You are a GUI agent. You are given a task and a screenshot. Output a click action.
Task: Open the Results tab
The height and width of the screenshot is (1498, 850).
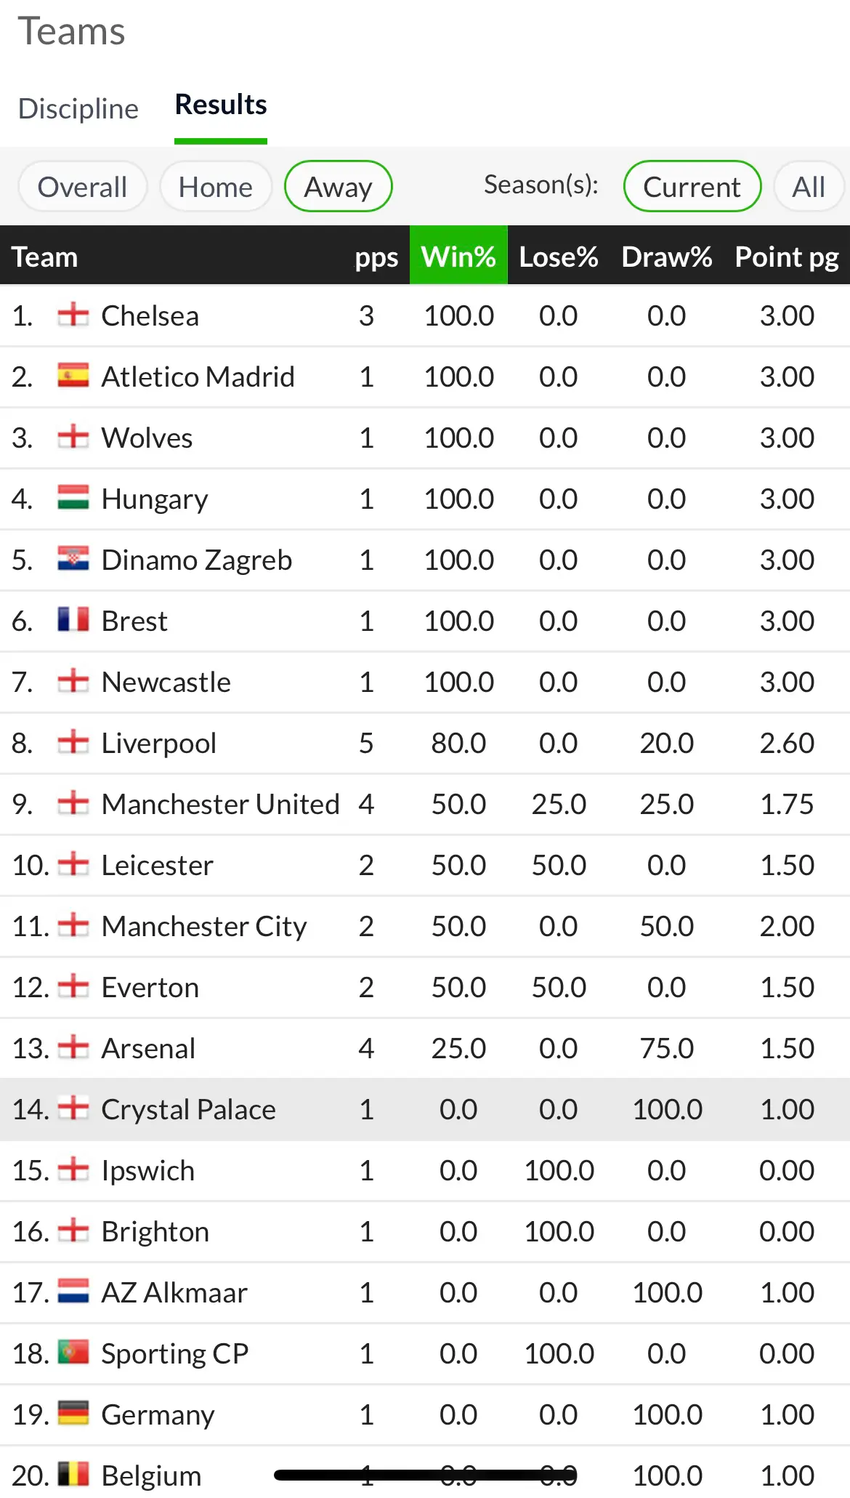(x=221, y=105)
